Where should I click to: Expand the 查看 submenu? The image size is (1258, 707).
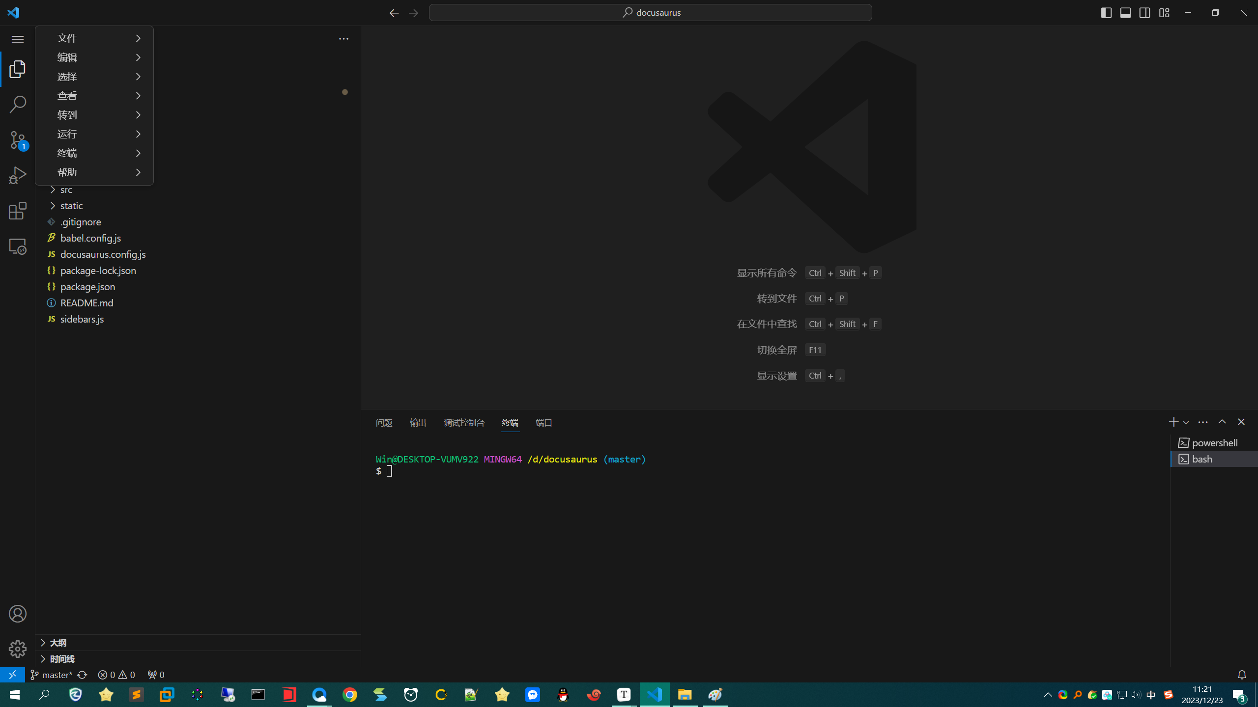(94, 96)
